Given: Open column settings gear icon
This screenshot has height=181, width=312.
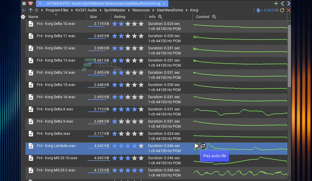Looking at the screenshot, I should [23, 17].
